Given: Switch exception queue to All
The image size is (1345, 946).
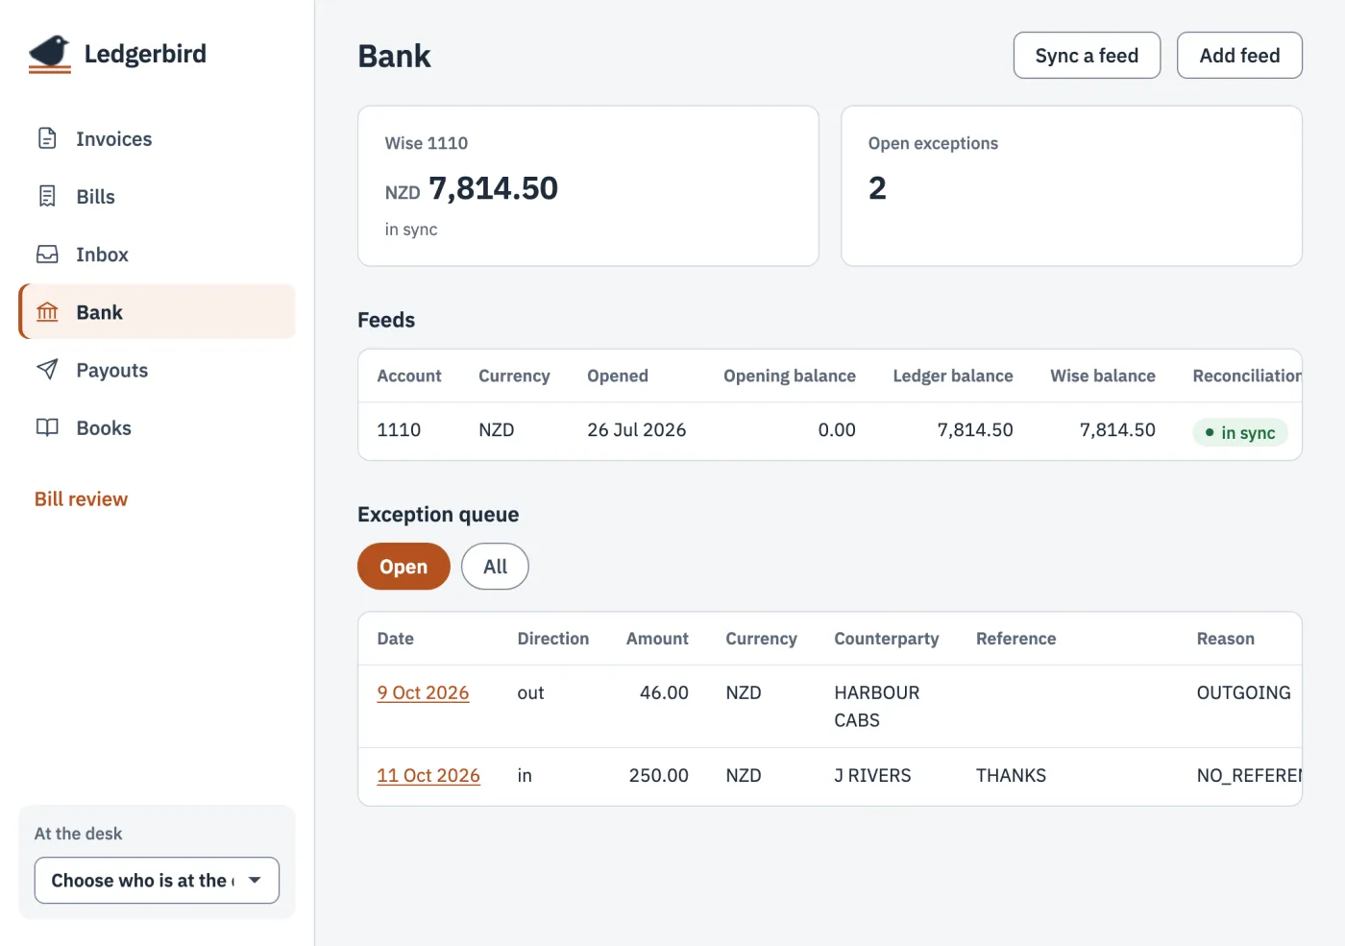Looking at the screenshot, I should click(x=495, y=567).
